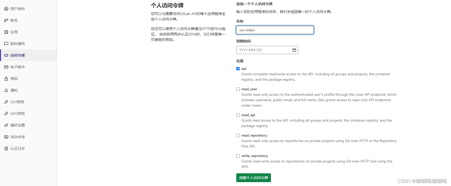Click the 密码 lock icon
Screen dimensions: 451x186
6,78
